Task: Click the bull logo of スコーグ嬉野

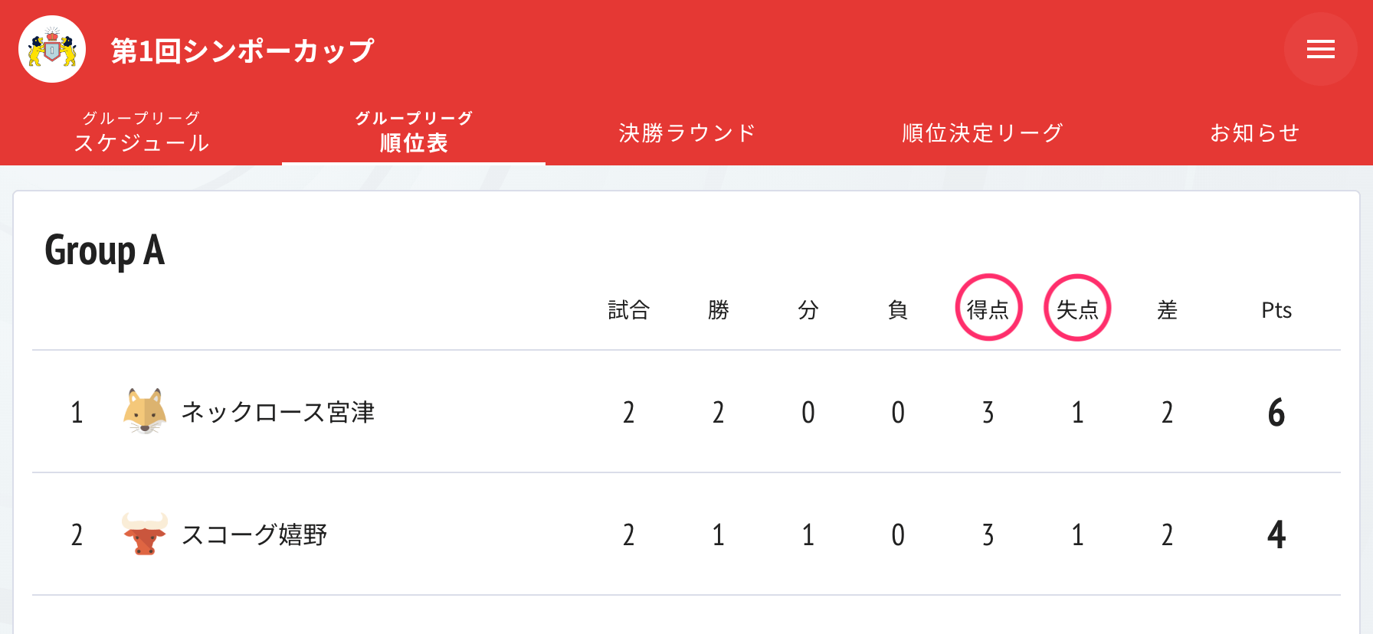Action: [x=145, y=534]
